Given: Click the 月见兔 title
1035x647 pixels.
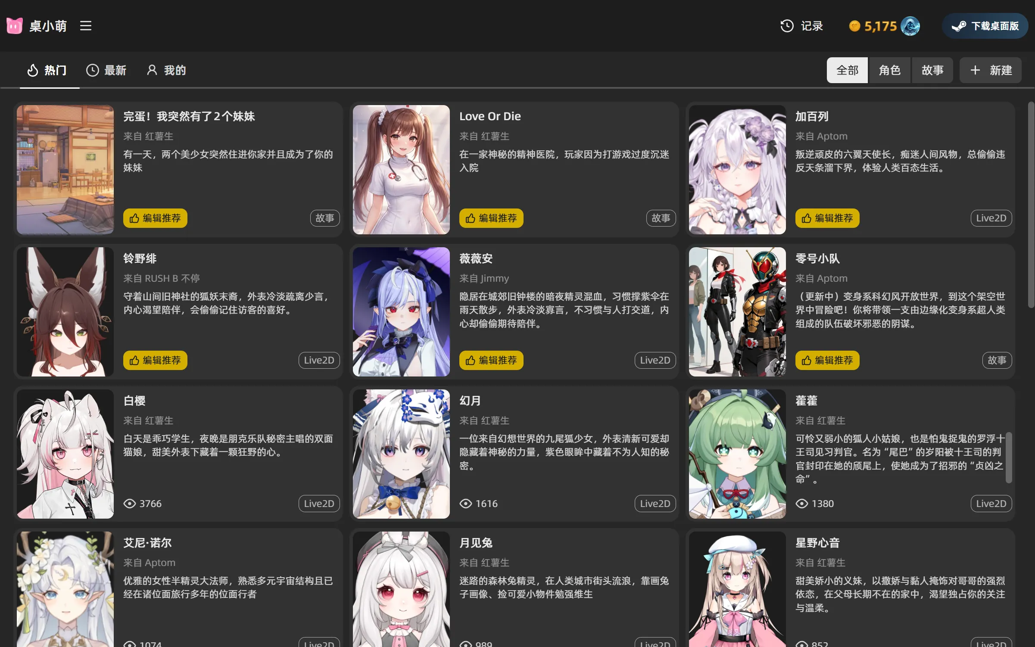Looking at the screenshot, I should pyautogui.click(x=476, y=543).
